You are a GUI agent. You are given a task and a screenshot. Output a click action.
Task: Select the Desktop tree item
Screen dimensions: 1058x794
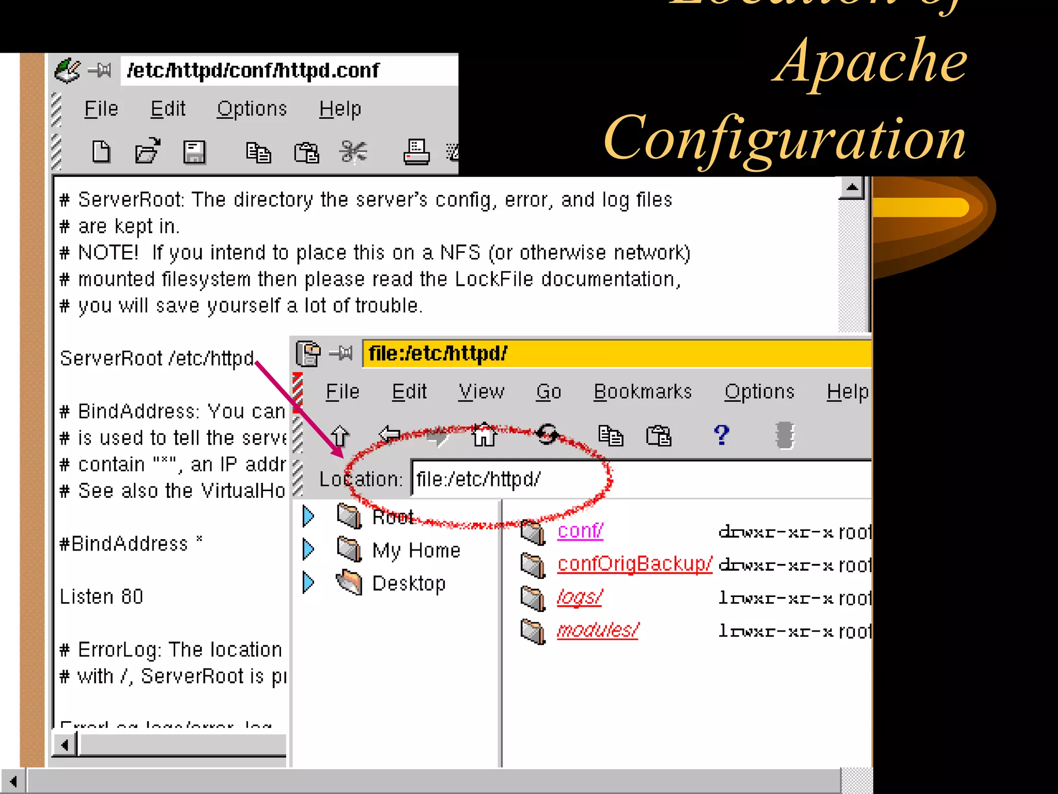click(x=409, y=583)
